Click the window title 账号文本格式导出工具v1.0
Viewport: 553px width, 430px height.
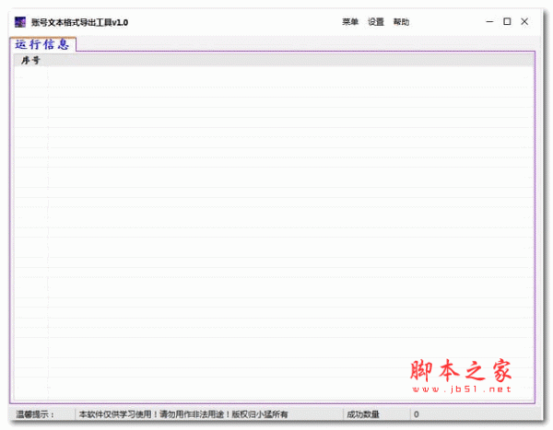click(79, 22)
